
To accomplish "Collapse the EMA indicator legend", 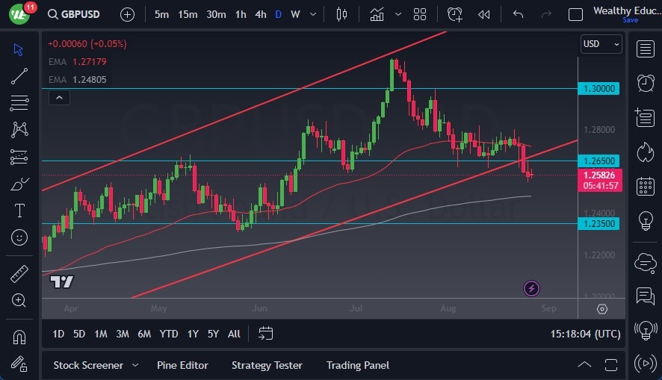I will coord(59,97).
